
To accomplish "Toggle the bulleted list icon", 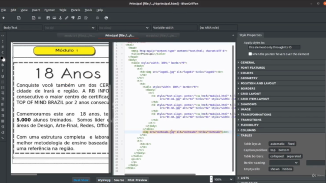I will [x=3, y=82].
